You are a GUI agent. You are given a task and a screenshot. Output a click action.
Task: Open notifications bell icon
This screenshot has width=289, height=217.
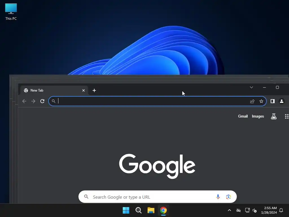tap(281, 210)
